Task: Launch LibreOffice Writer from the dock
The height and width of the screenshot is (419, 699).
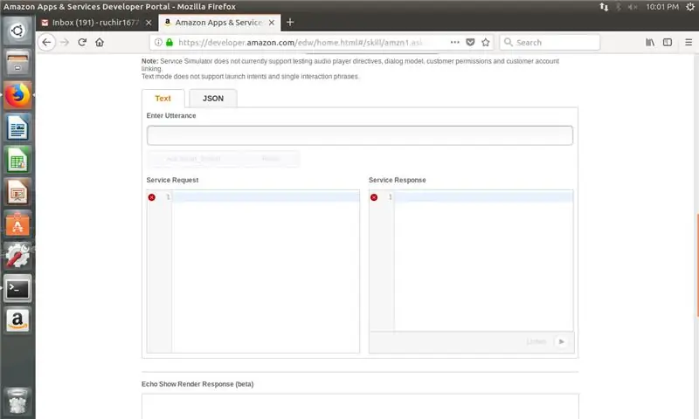Action: point(17,127)
